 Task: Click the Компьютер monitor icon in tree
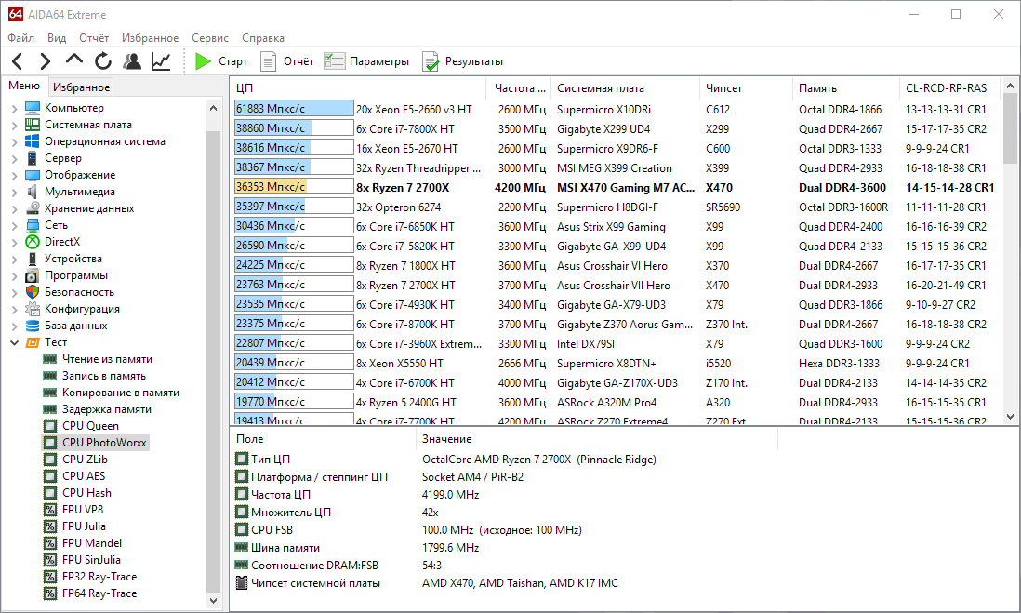33,108
